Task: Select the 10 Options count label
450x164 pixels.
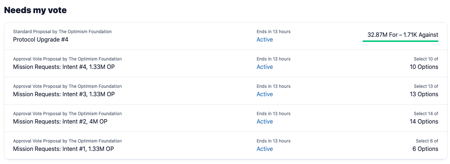Action: point(424,67)
